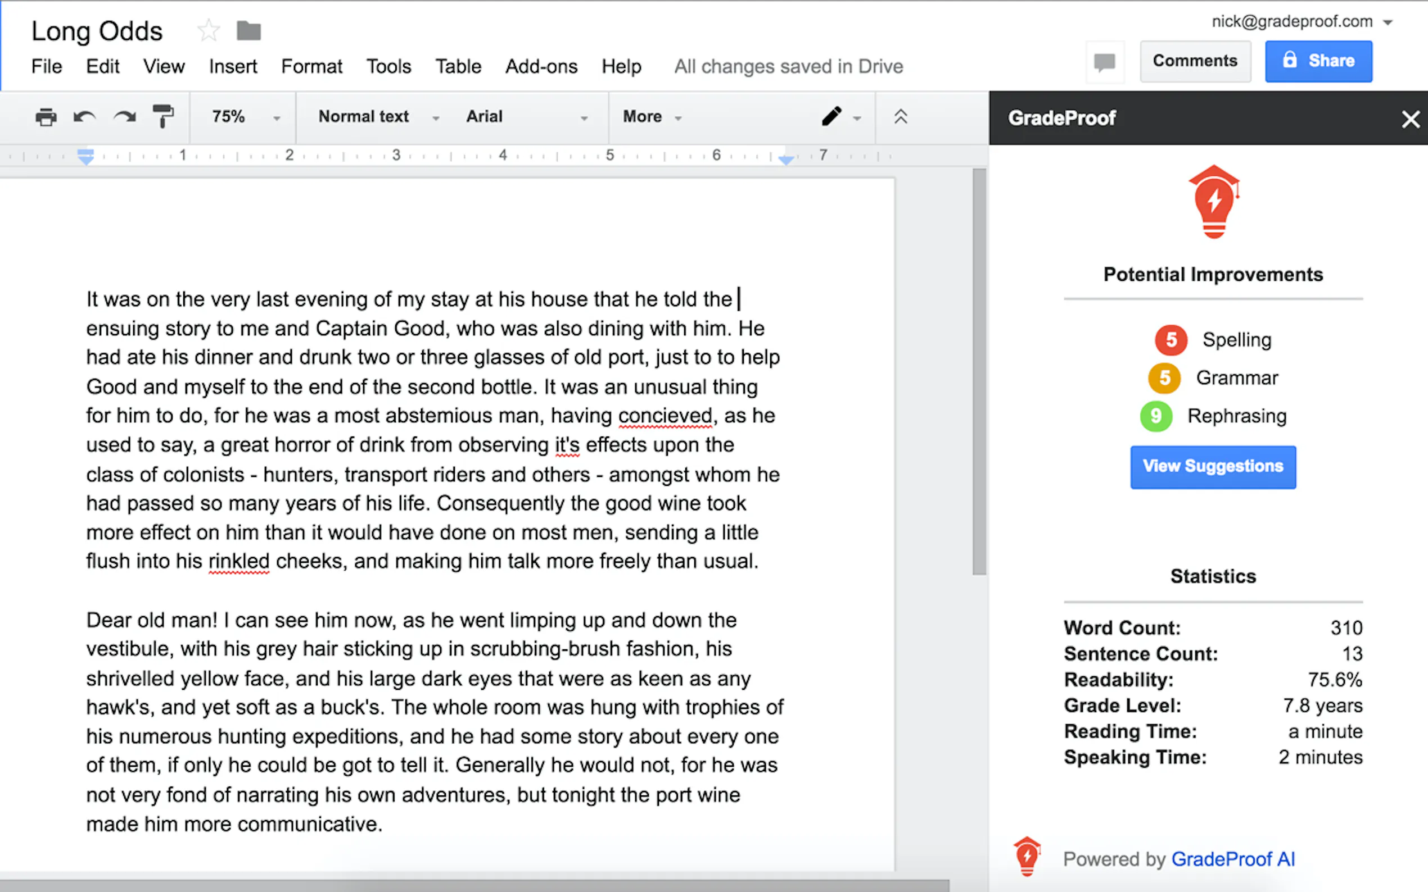Click the View Suggestions button
The height and width of the screenshot is (892, 1428).
click(1213, 467)
